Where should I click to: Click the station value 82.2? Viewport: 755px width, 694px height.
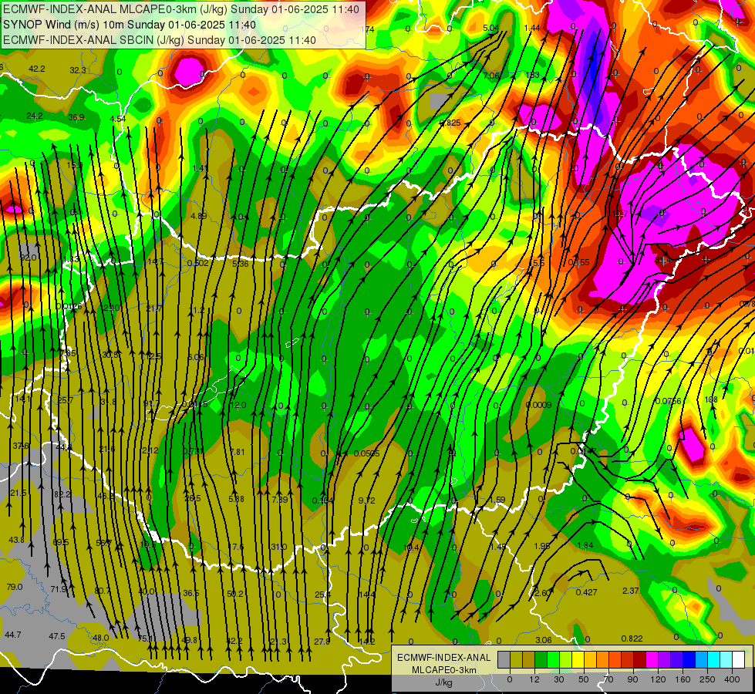point(62,494)
